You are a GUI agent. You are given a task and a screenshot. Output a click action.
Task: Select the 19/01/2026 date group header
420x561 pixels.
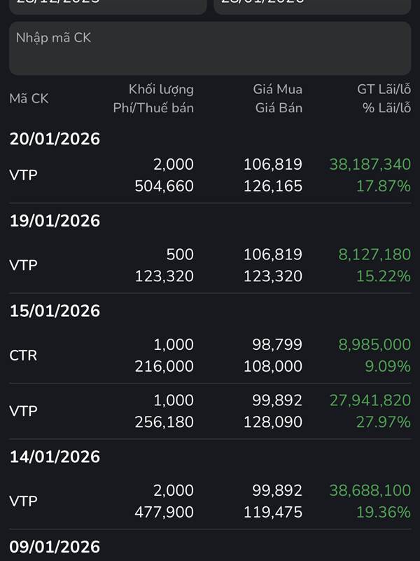click(x=55, y=221)
